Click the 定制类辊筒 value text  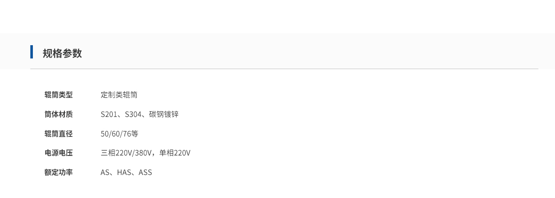[x=119, y=95]
